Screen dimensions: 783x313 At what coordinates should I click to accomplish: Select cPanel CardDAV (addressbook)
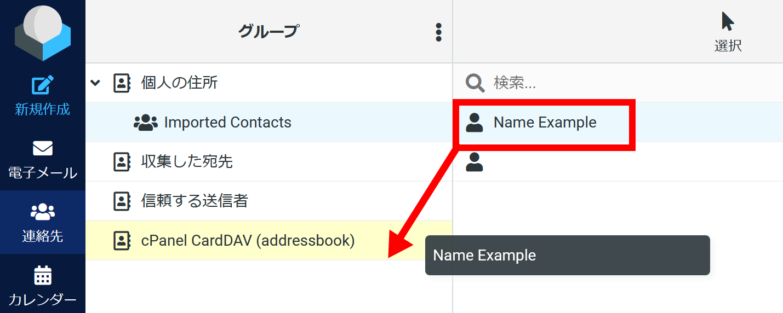(x=248, y=240)
